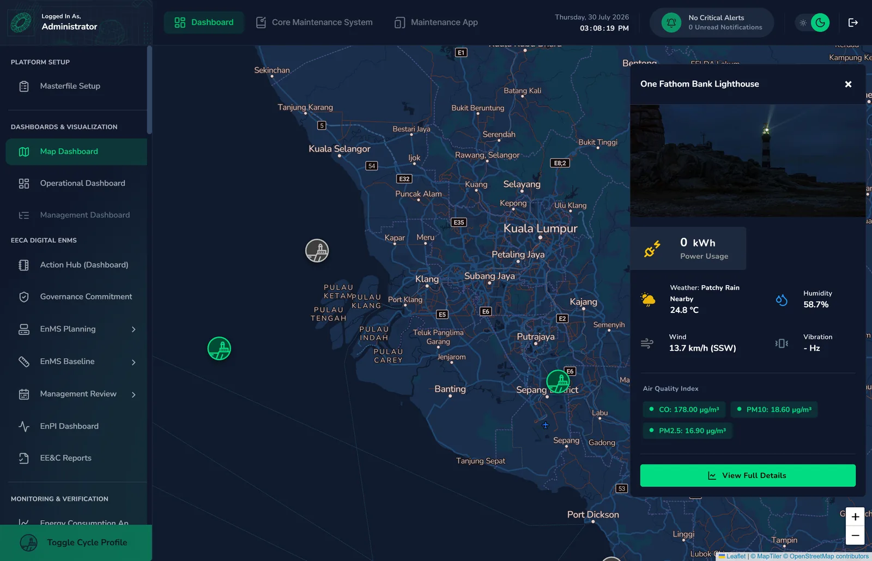Viewport: 872px width, 561px height.
Task: Click the Map Dashboard map icon
Action: pyautogui.click(x=24, y=152)
